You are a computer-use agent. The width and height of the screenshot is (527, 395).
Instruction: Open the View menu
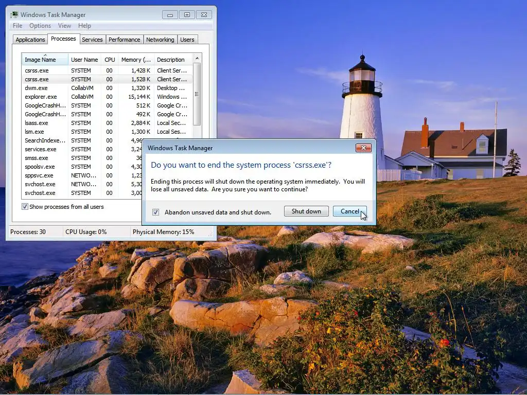click(x=64, y=26)
